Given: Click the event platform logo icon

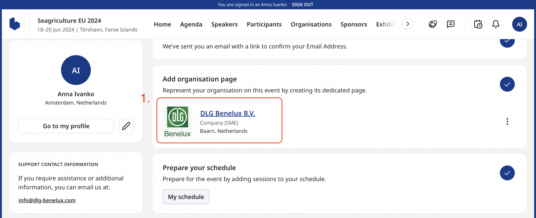Looking at the screenshot, I should pos(15,24).
